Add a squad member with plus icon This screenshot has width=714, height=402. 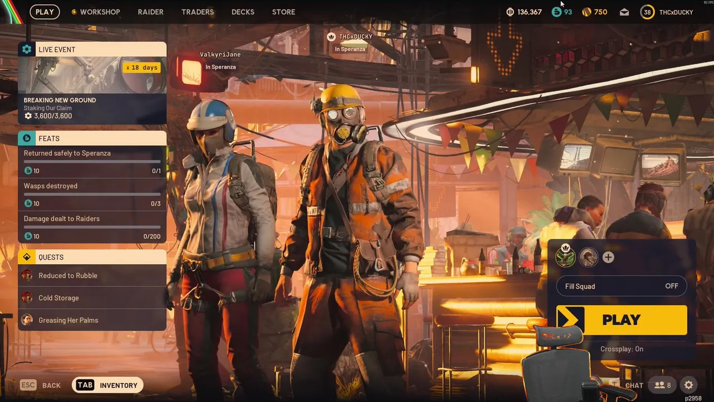click(x=608, y=257)
